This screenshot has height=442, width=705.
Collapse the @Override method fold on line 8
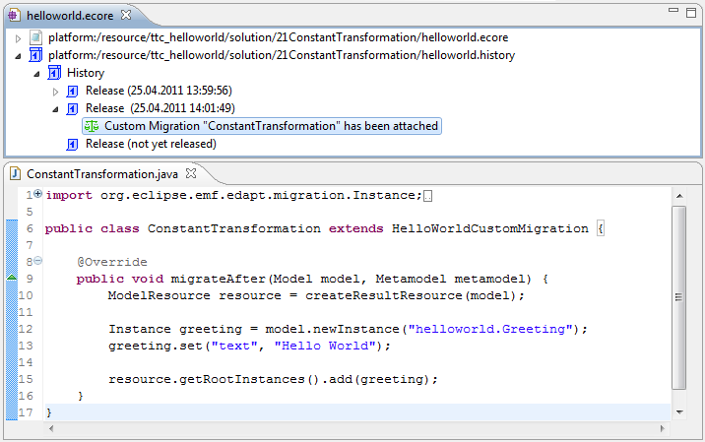[x=38, y=260]
